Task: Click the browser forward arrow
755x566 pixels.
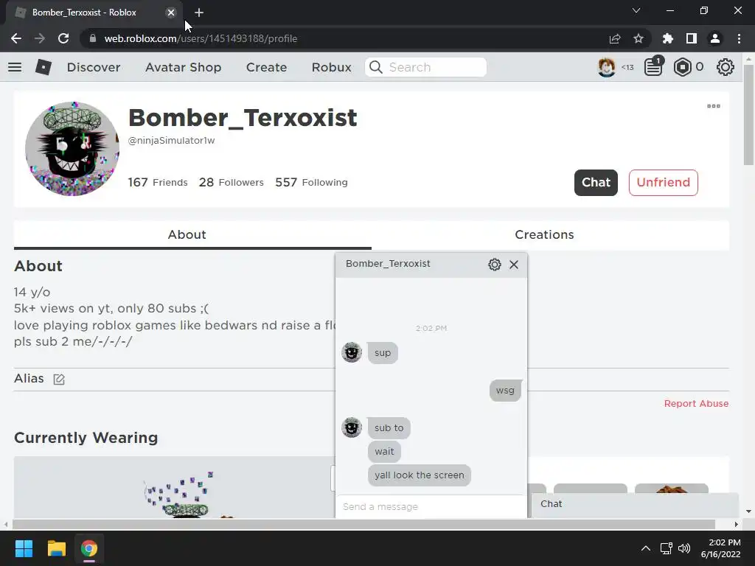Action: [40, 38]
